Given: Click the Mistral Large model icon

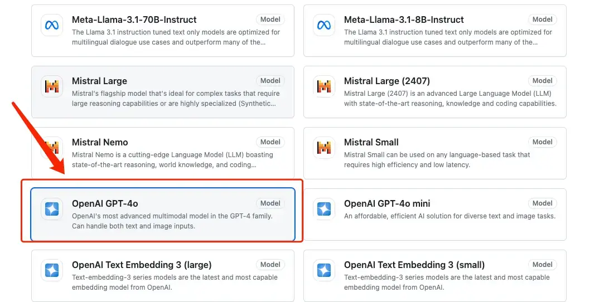Looking at the screenshot, I should click(x=52, y=86).
